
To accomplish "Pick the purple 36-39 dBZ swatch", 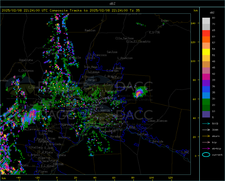I will pos(206,83).
